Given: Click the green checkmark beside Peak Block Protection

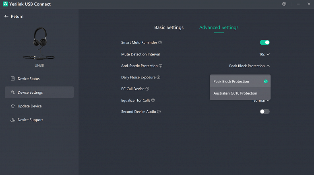Looking at the screenshot, I should [266, 81].
